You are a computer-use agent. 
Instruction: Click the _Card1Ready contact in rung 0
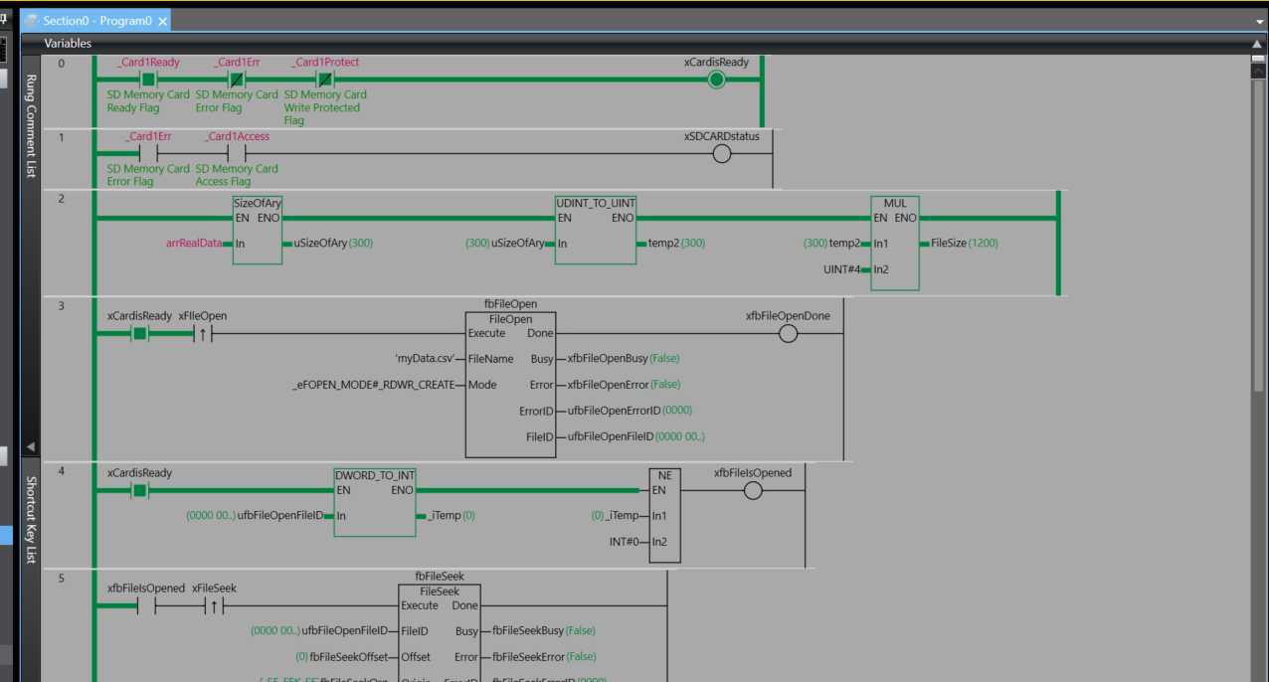[148, 80]
